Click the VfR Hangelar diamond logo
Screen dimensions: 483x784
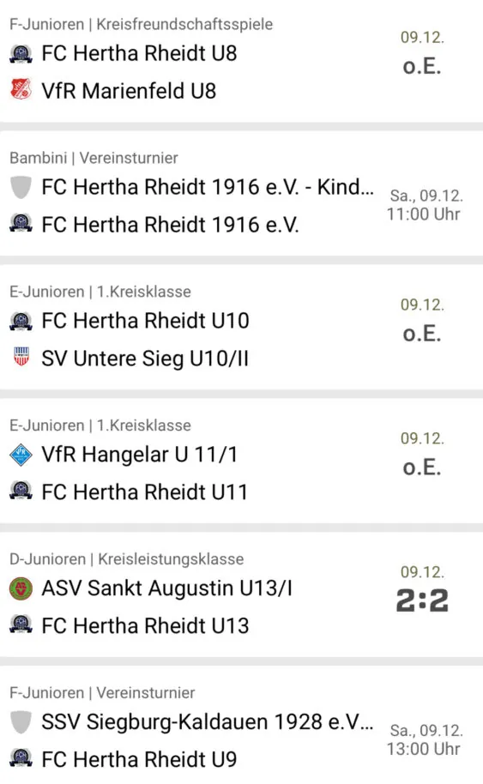[x=21, y=455]
